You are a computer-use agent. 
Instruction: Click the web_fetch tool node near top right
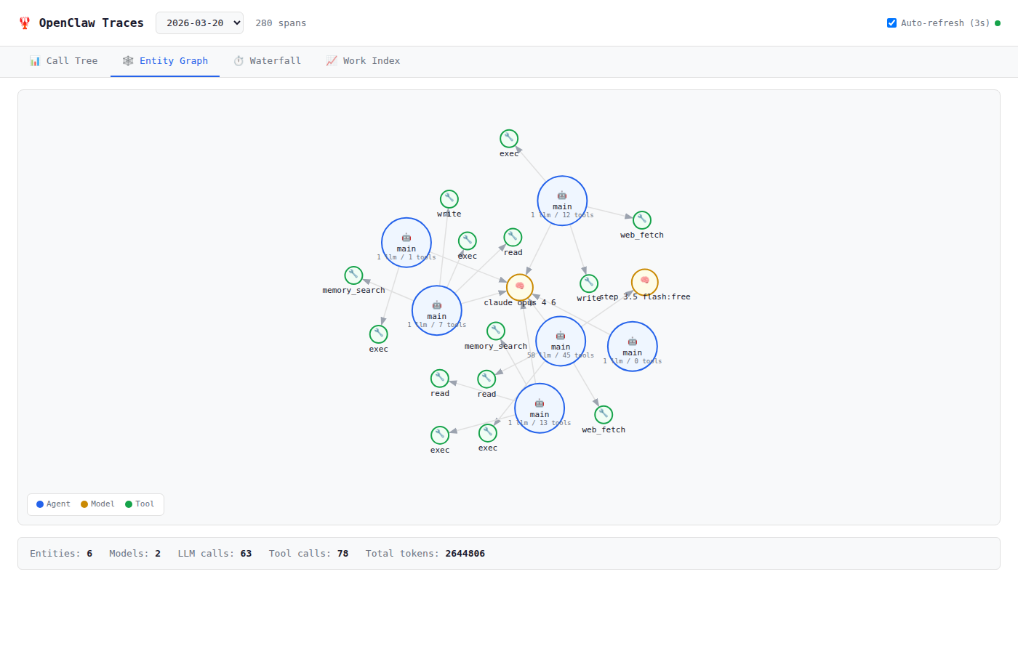pos(642,219)
